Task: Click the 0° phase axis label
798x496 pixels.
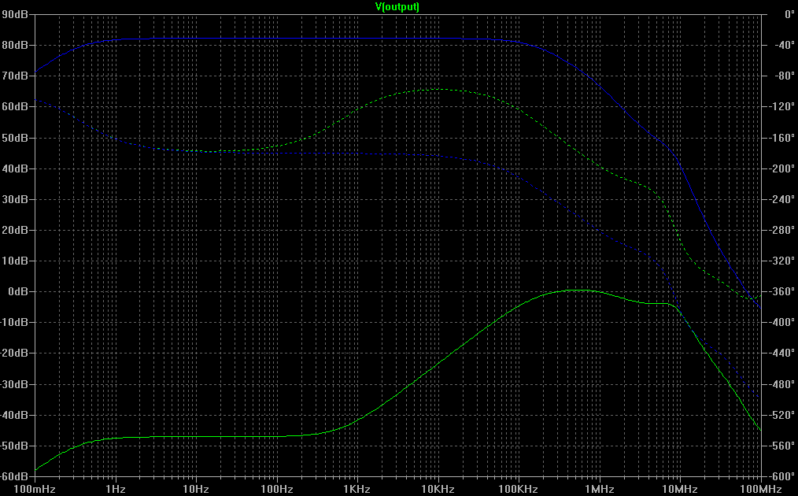Action: pos(789,14)
